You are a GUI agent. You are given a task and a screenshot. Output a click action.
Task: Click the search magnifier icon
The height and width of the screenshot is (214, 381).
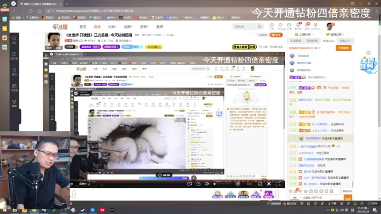pos(260,27)
